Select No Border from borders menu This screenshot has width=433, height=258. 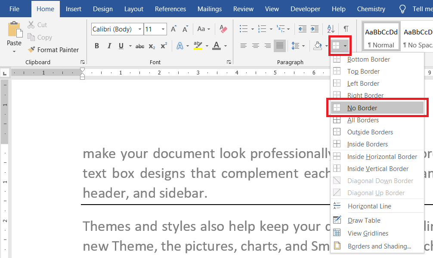coord(362,108)
